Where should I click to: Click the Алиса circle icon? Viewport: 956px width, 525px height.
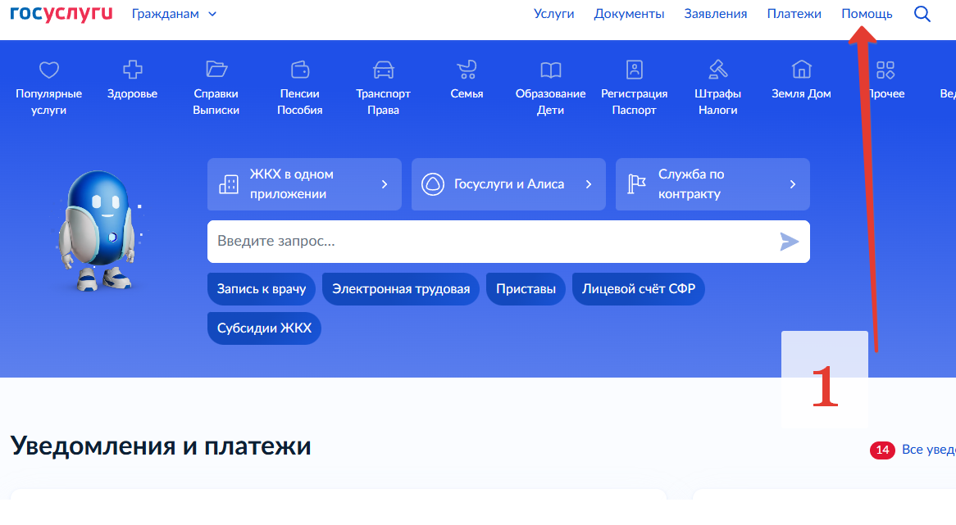pyautogui.click(x=433, y=184)
